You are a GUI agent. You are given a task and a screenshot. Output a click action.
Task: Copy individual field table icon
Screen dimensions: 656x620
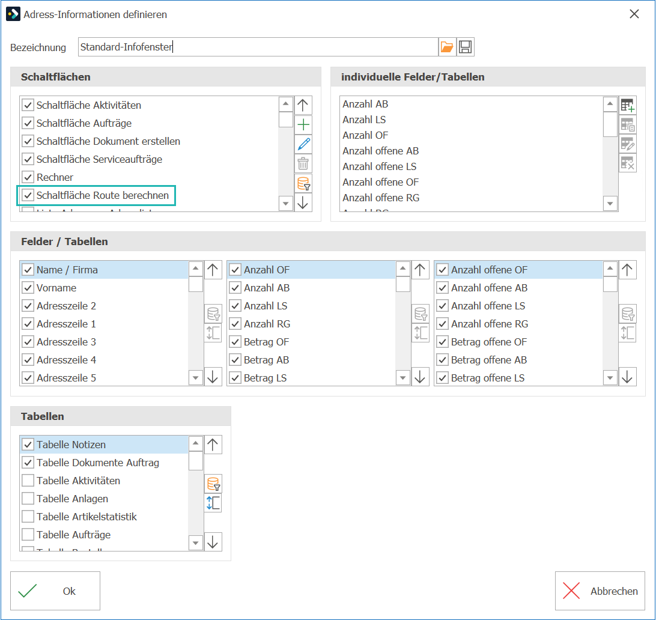(x=628, y=124)
